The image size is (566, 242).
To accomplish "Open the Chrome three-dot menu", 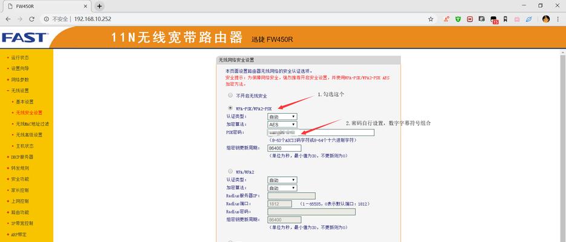I will pyautogui.click(x=558, y=19).
